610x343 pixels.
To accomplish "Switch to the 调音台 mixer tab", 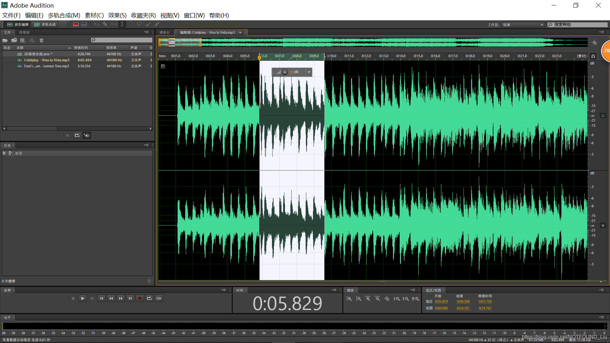I will tap(164, 32).
